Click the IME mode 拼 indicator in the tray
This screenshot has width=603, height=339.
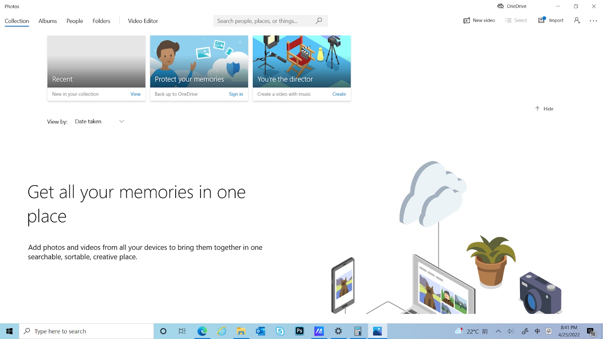(x=549, y=331)
